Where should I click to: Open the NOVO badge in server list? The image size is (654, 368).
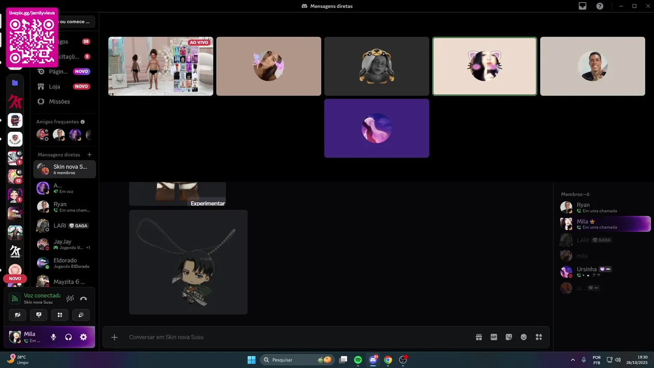[x=15, y=279]
